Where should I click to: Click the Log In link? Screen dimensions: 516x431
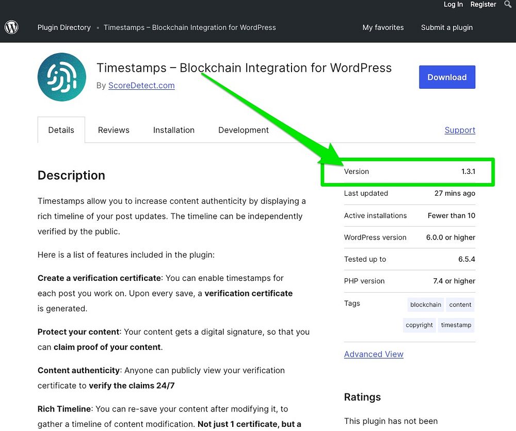tap(453, 4)
